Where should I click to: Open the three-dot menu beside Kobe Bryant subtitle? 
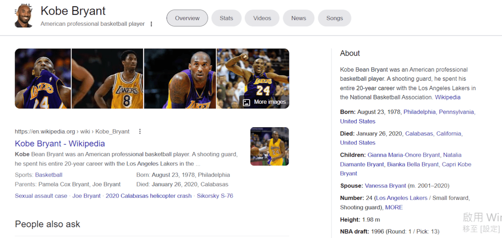click(x=151, y=24)
